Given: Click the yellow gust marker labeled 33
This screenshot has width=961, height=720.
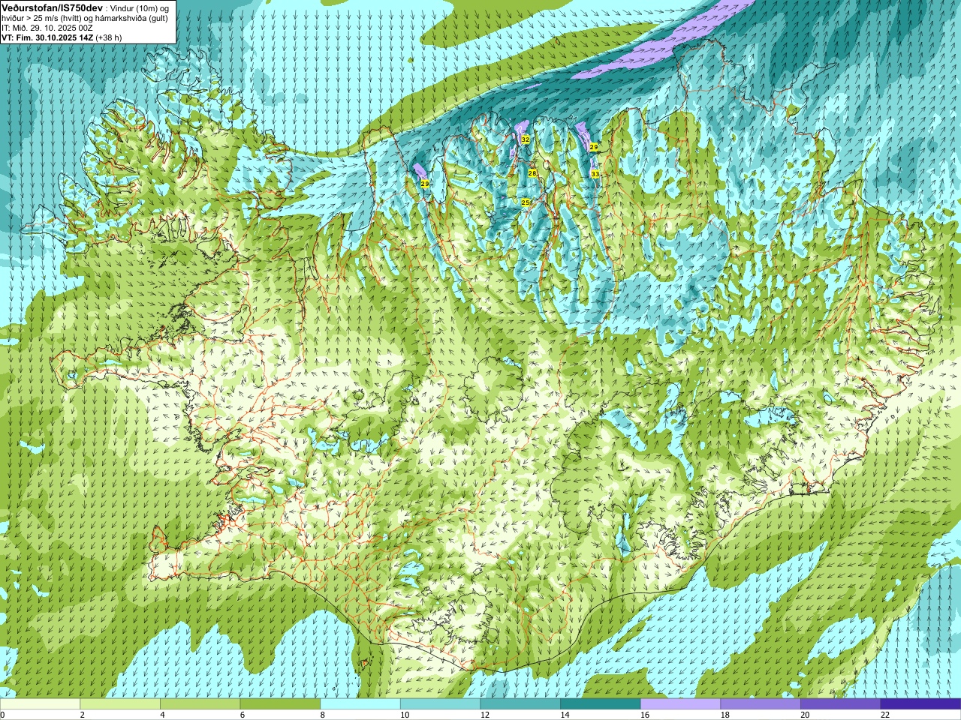Looking at the screenshot, I should [595, 174].
